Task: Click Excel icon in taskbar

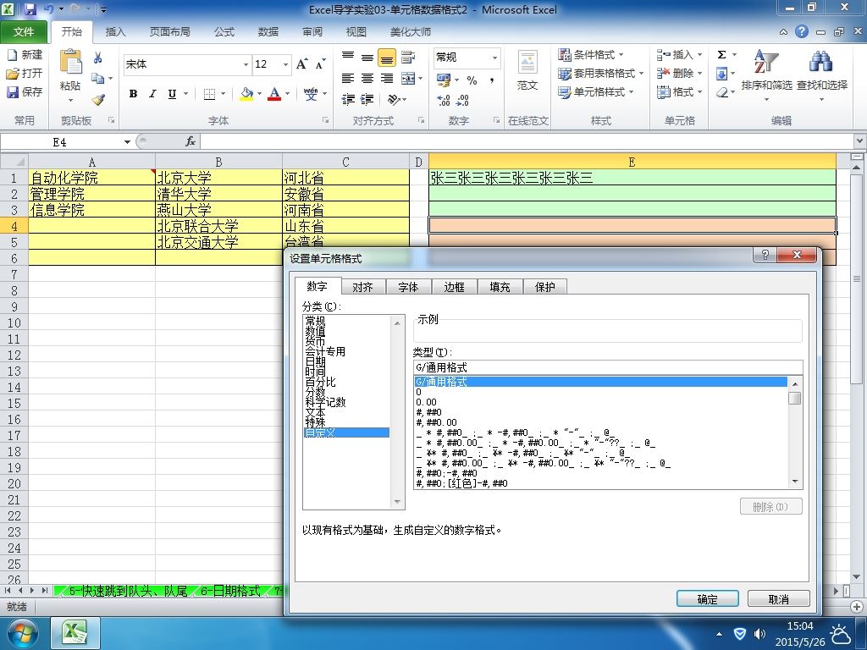Action: pos(75,633)
